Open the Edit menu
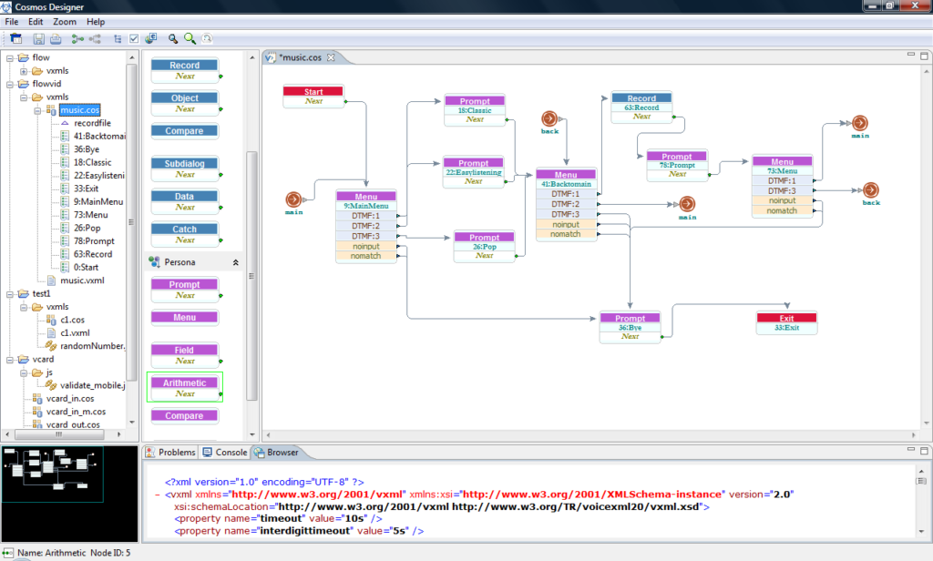 pyautogui.click(x=36, y=22)
